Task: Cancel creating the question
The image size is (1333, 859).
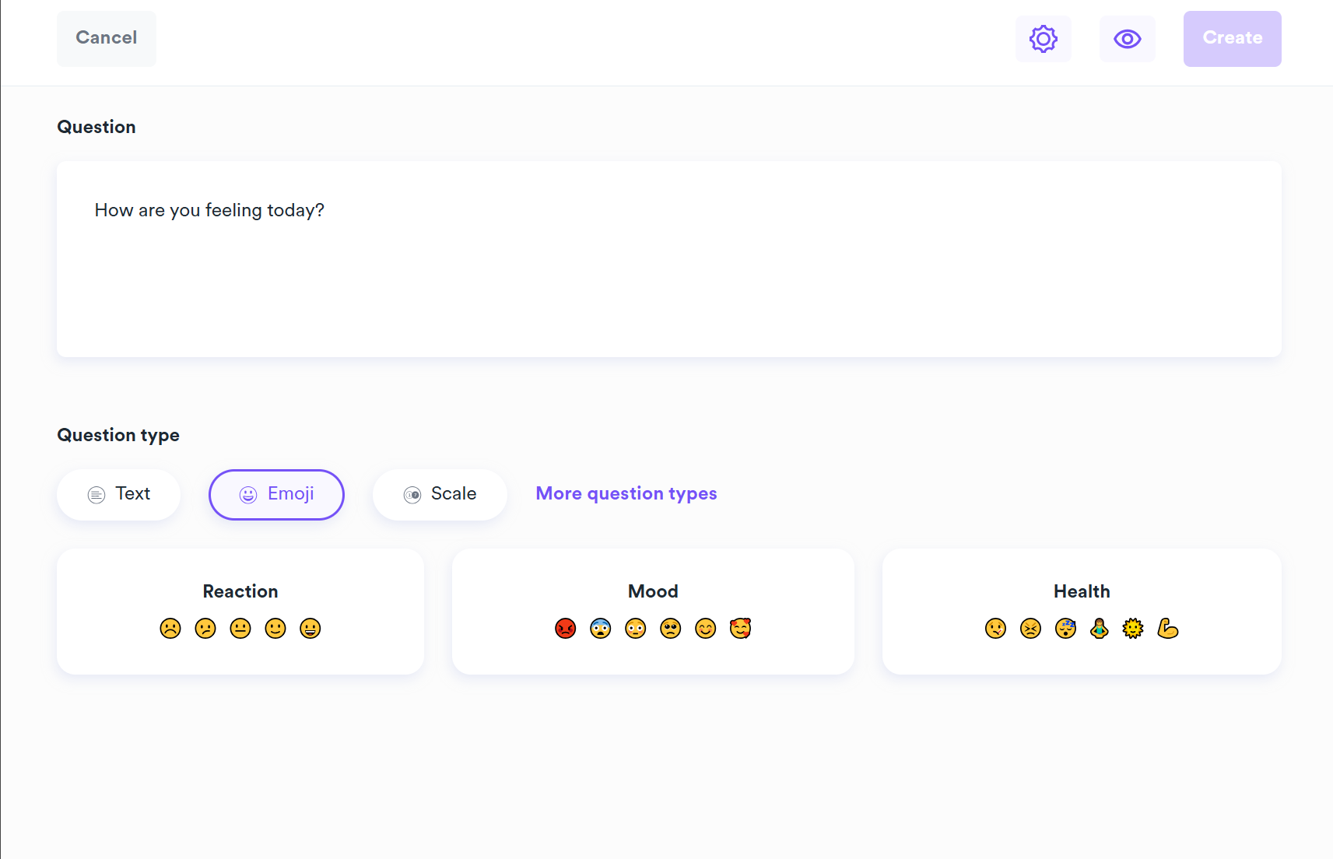Action: click(107, 38)
